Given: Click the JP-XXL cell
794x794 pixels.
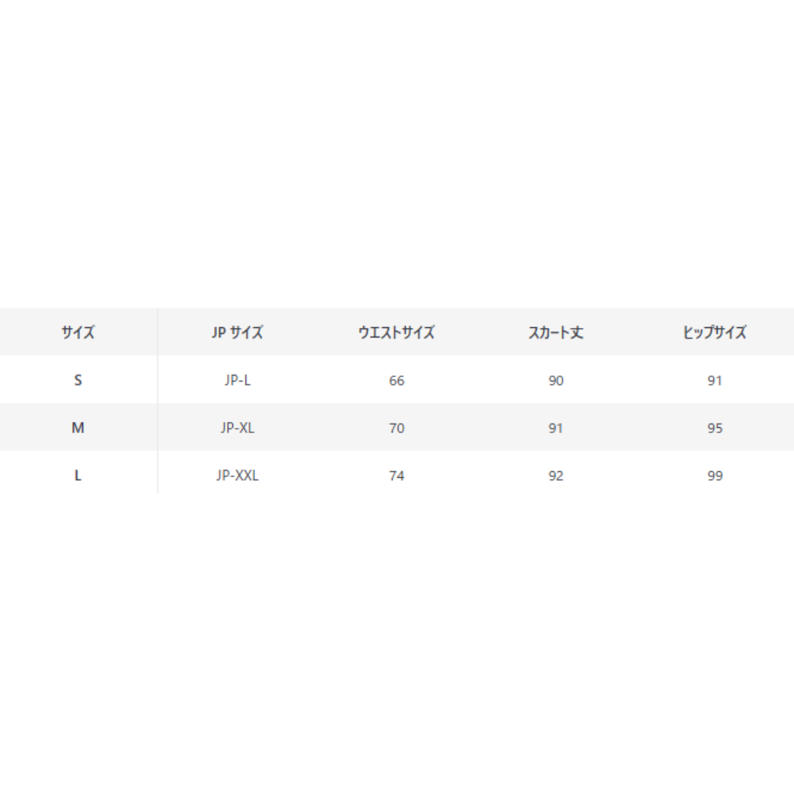Looking at the screenshot, I should [237, 476].
